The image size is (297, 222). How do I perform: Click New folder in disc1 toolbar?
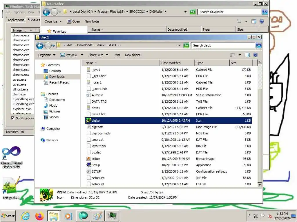[133, 55]
